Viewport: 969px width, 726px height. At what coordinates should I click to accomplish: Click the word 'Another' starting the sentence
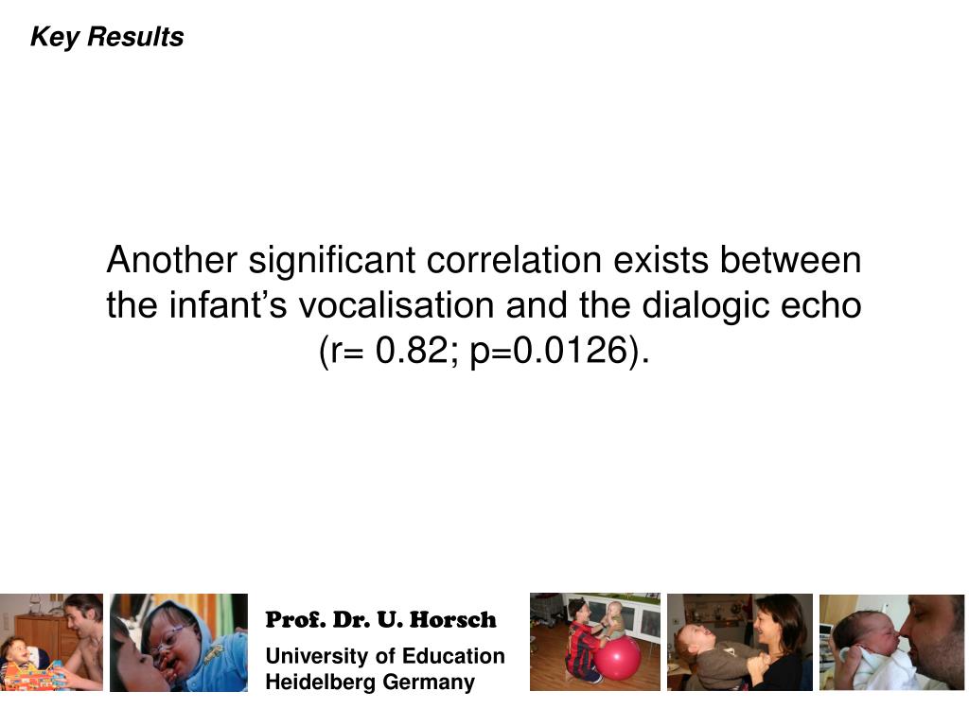pyautogui.click(x=172, y=259)
